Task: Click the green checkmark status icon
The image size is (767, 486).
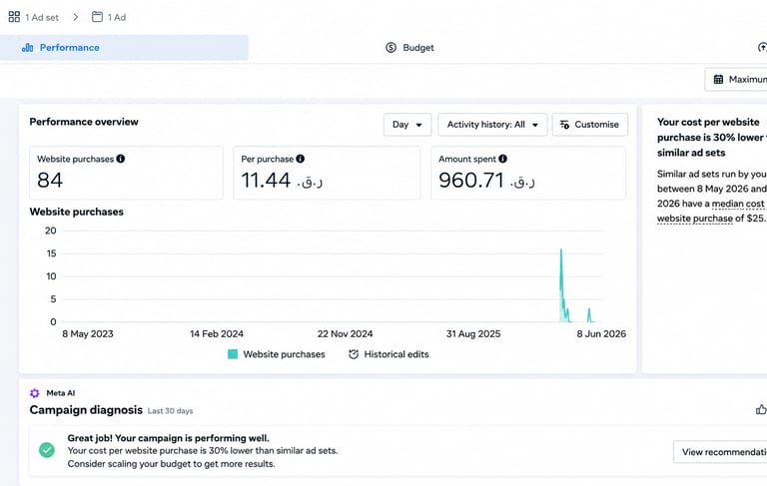Action: pyautogui.click(x=47, y=450)
